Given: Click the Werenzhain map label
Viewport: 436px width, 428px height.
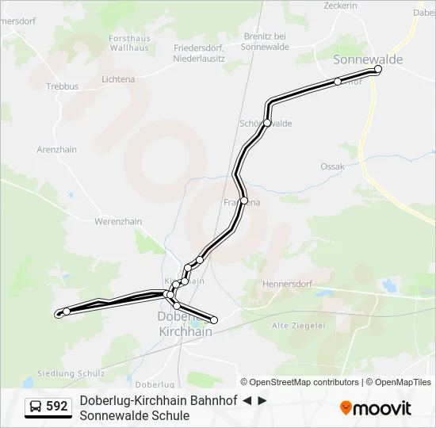Looking at the screenshot, I should point(118,222).
